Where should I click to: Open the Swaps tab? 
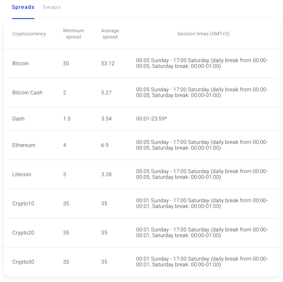(52, 7)
